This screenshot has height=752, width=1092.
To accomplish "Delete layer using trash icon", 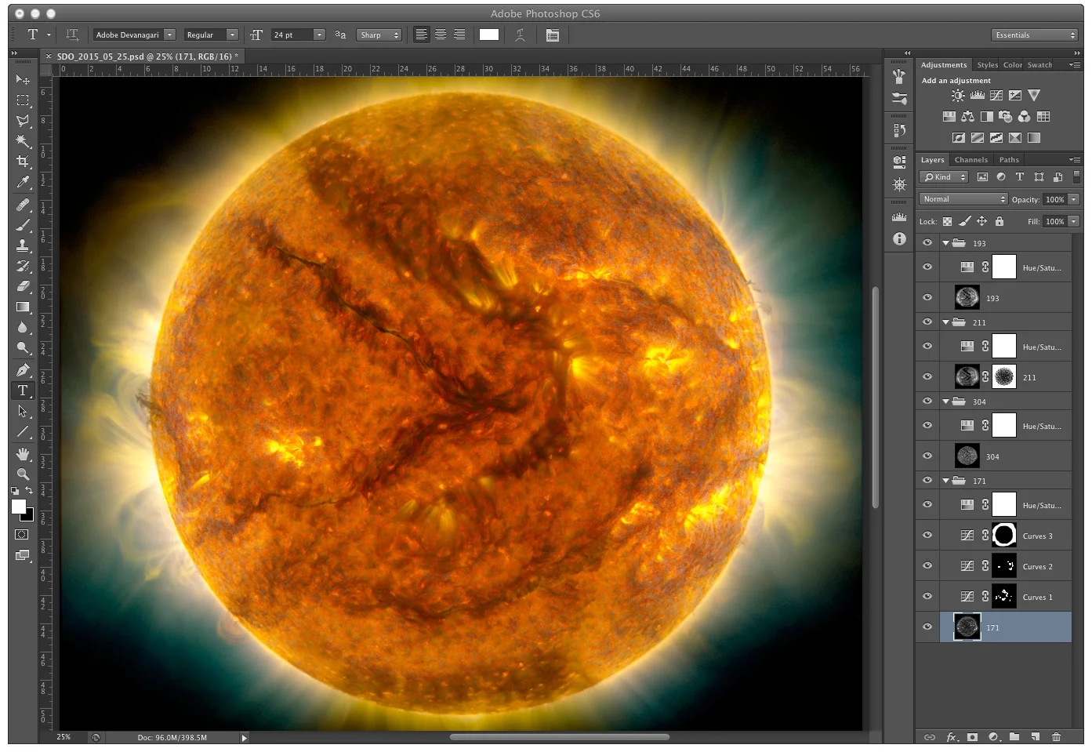I will point(1056,736).
